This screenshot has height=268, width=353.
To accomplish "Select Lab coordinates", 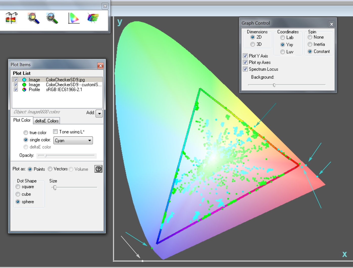I will coord(283,38).
